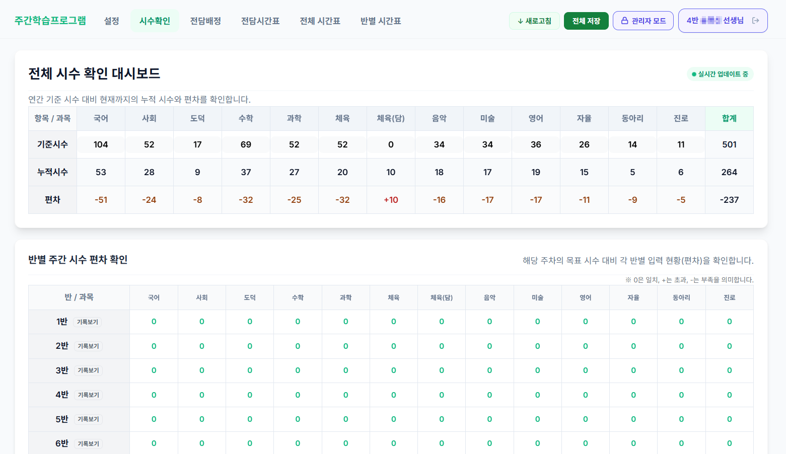Click the logout icon beside 4반 선생님

755,21
